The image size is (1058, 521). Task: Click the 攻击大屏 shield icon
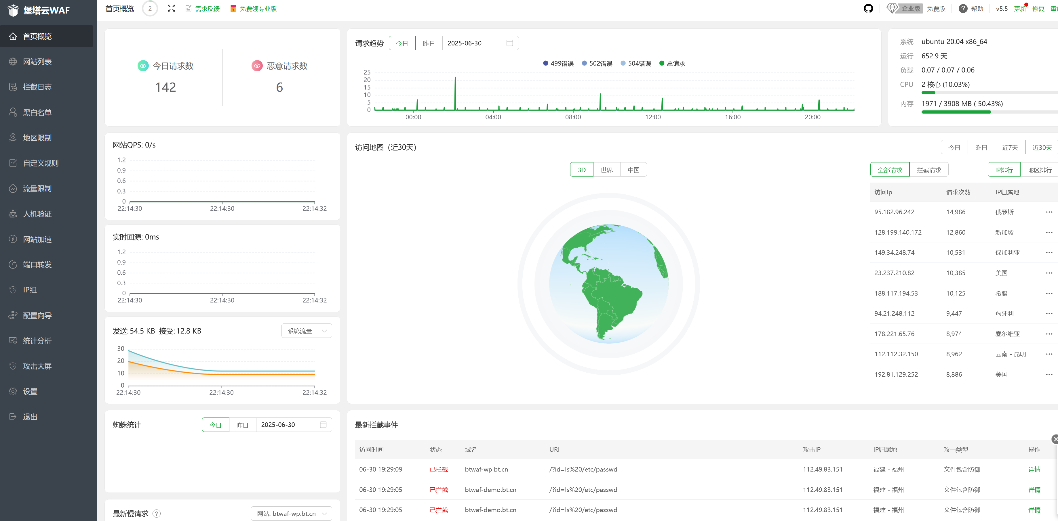point(13,366)
